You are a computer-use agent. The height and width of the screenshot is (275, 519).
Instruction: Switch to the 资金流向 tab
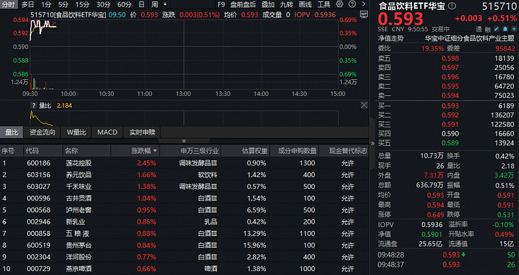point(42,132)
